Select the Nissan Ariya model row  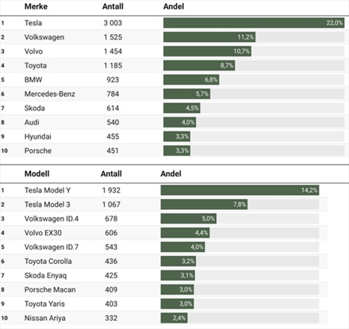coord(164,318)
